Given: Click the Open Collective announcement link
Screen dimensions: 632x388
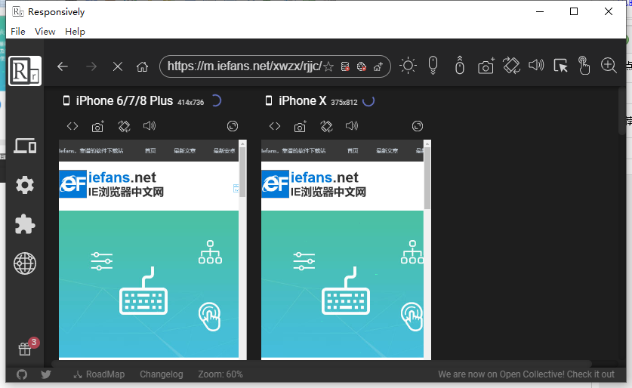Looking at the screenshot, I should point(526,374).
